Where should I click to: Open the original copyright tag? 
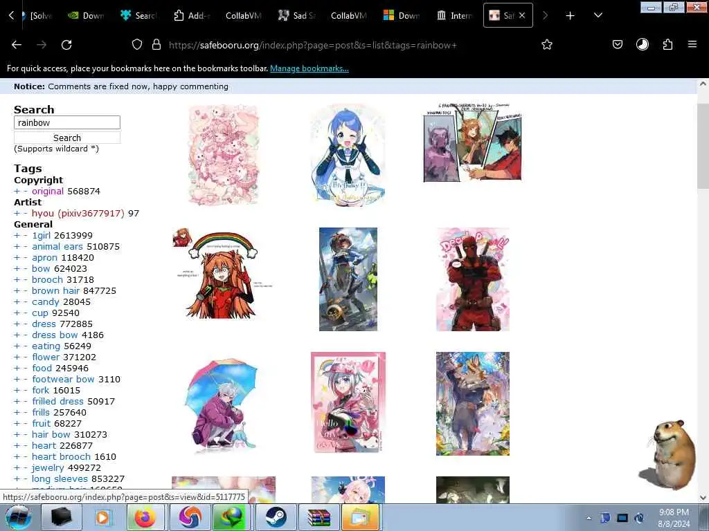(48, 192)
